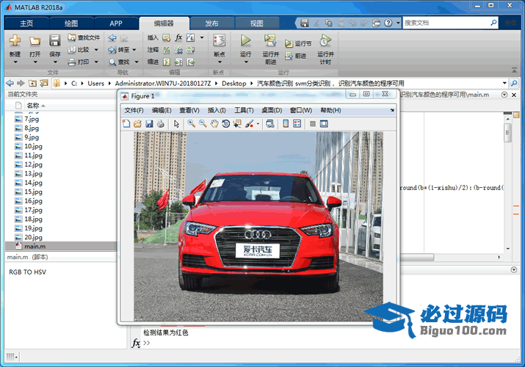Open the Brush tool color dropdown arrow
The height and width of the screenshot is (367, 525).
[x=258, y=124]
